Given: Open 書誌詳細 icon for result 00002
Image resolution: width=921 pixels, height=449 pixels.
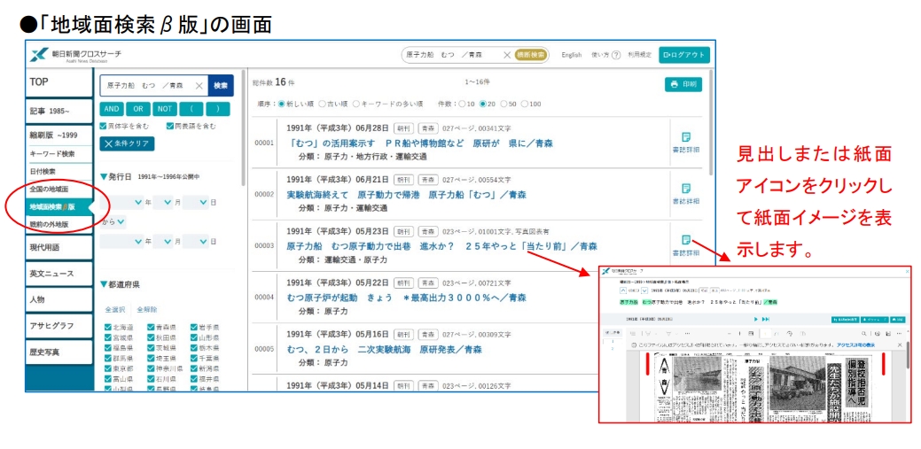Looking at the screenshot, I should pyautogui.click(x=685, y=189).
